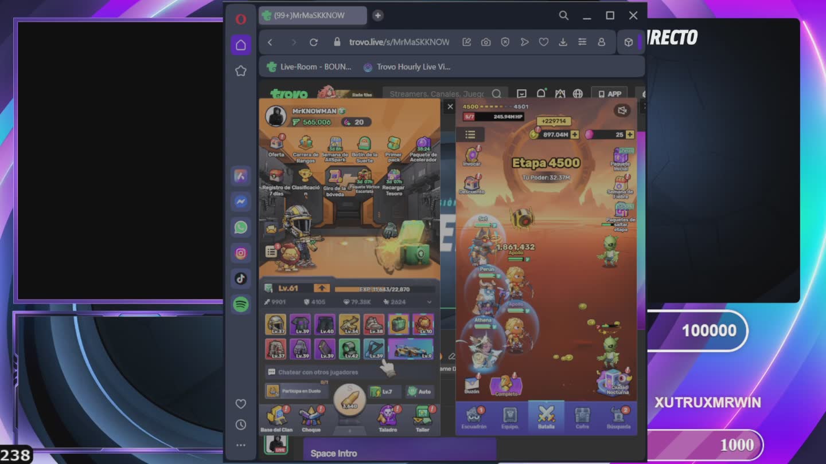826x464 pixels.
Task: Open TikTok in Opera sidebar
Action: click(241, 279)
